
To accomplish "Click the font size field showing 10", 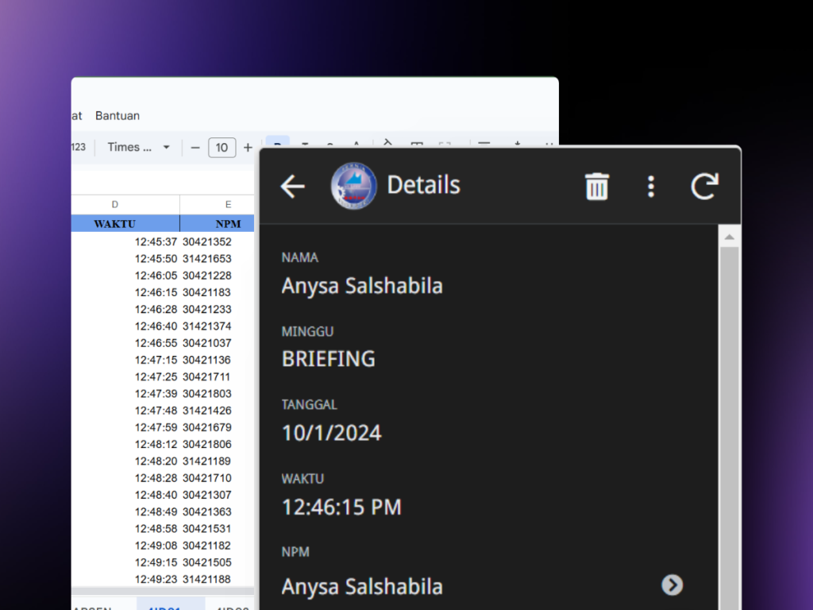I will point(222,147).
